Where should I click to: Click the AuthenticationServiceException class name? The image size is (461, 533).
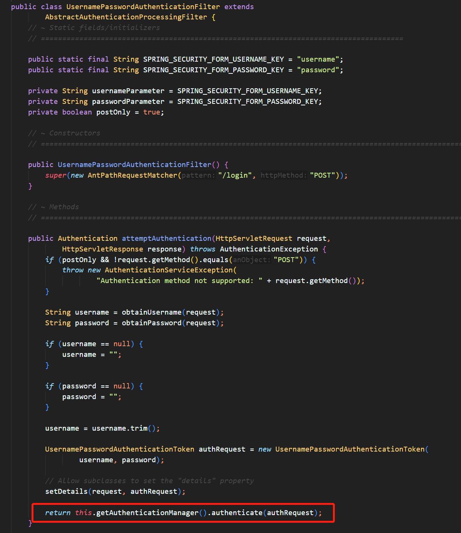click(169, 270)
